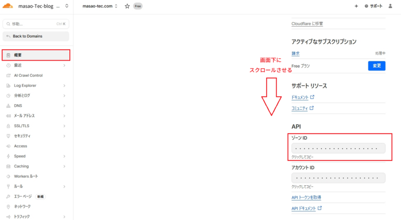The width and height of the screenshot is (401, 220).
Task: Open the masao-tec.com domain selector dropdown
Action: point(100,6)
